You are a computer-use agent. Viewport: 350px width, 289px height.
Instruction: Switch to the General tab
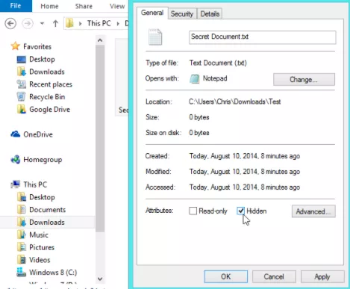[x=152, y=13]
